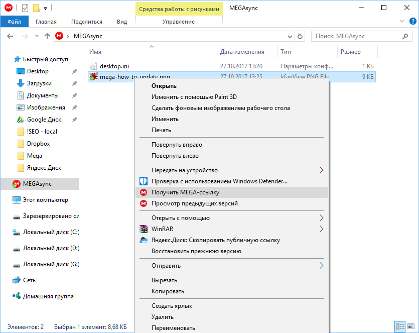Select Быстрый доступ in navigation pane

tap(46, 59)
